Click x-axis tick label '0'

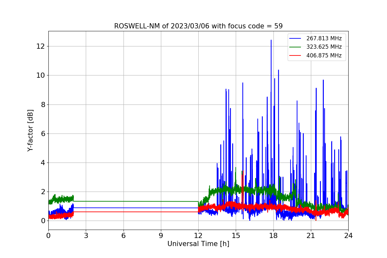point(48,235)
